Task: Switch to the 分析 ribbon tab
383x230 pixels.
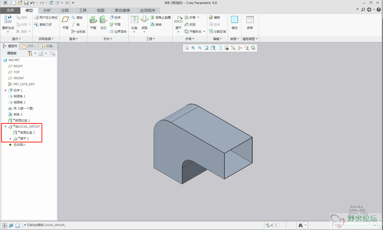Action: click(47, 10)
